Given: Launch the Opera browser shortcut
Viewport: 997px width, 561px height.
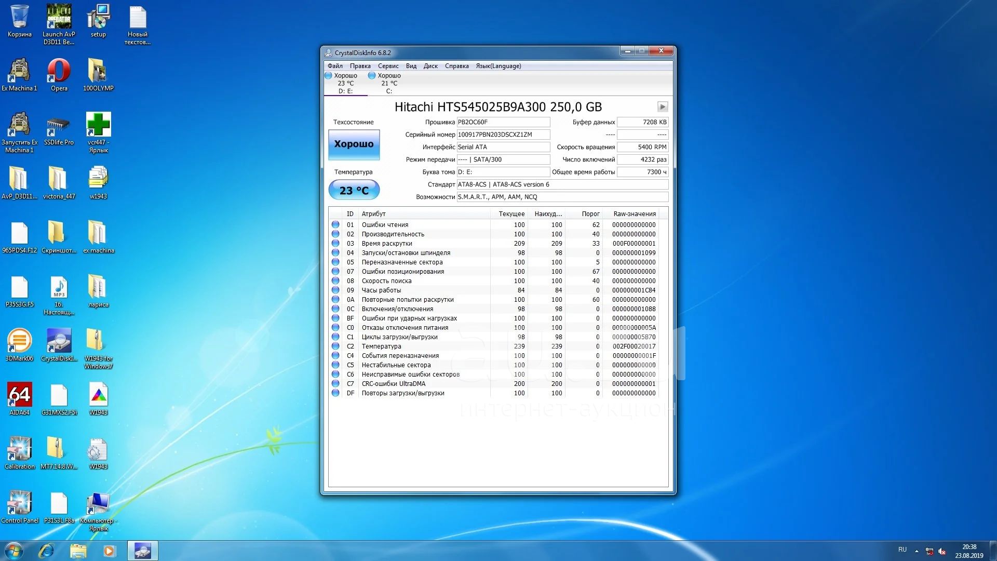Looking at the screenshot, I should click(x=59, y=75).
